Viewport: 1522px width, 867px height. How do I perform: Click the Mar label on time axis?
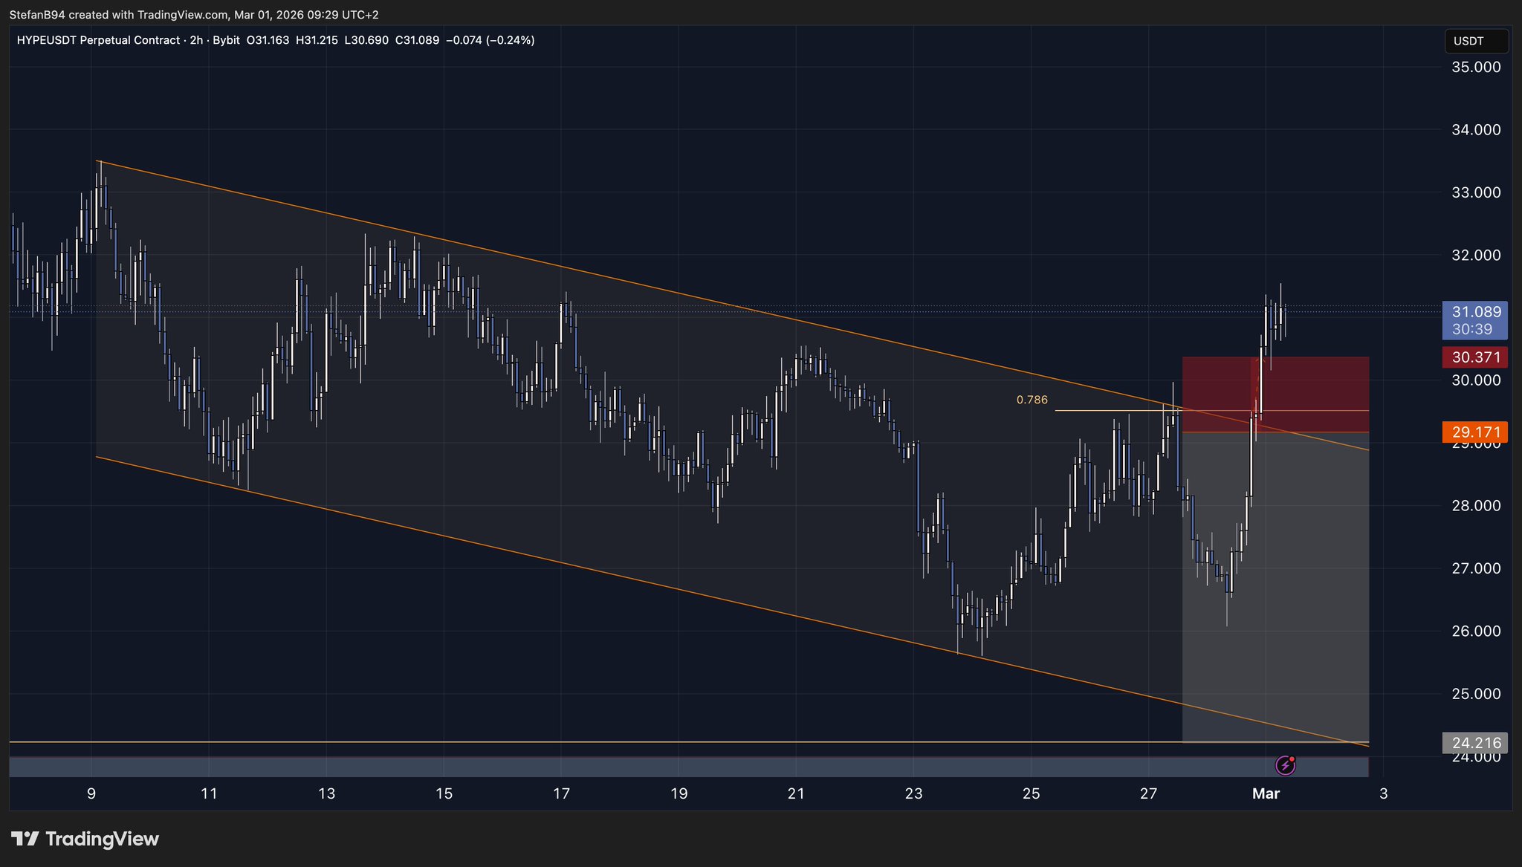(1266, 793)
